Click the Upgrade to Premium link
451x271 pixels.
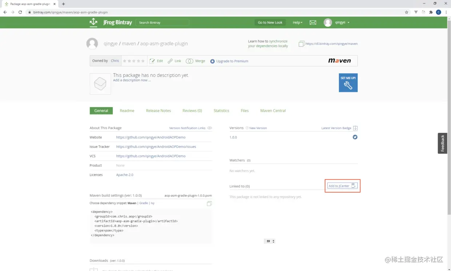click(x=232, y=61)
